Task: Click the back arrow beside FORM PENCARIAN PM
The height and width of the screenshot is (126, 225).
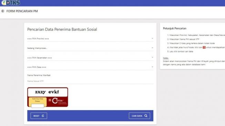Action: [x=3, y=11]
